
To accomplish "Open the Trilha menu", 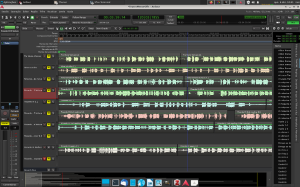I will point(42,11).
